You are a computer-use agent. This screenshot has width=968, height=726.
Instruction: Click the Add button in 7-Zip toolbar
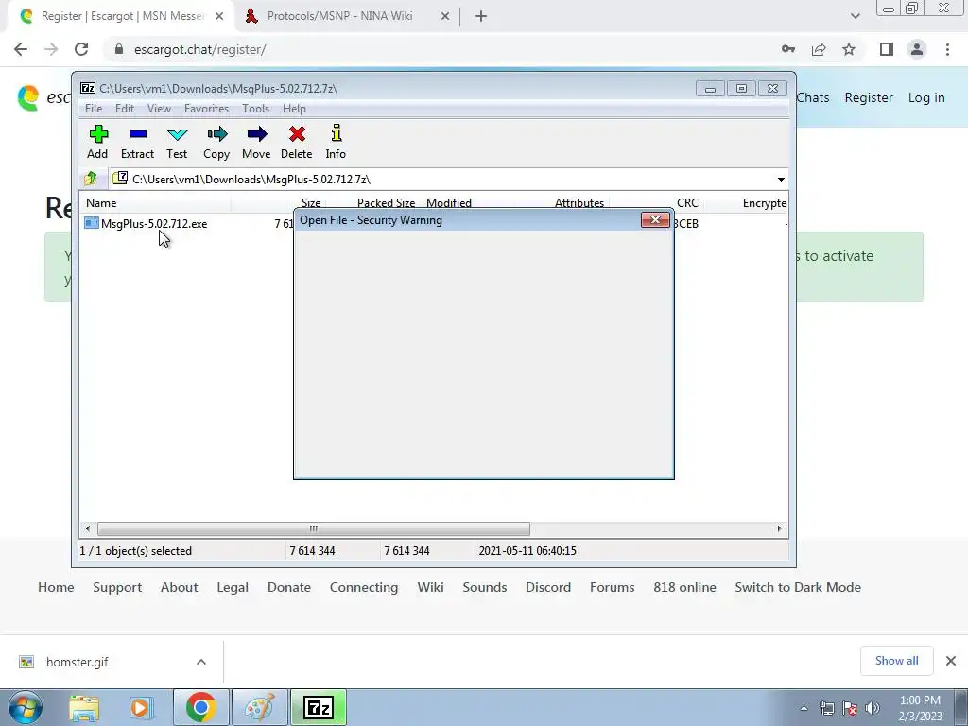pyautogui.click(x=97, y=142)
